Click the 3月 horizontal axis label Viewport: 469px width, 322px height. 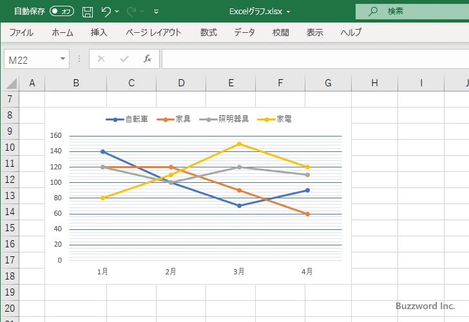pyautogui.click(x=239, y=272)
